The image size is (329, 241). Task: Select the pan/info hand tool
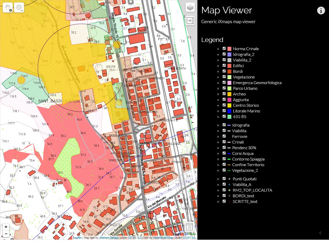click(x=8, y=7)
